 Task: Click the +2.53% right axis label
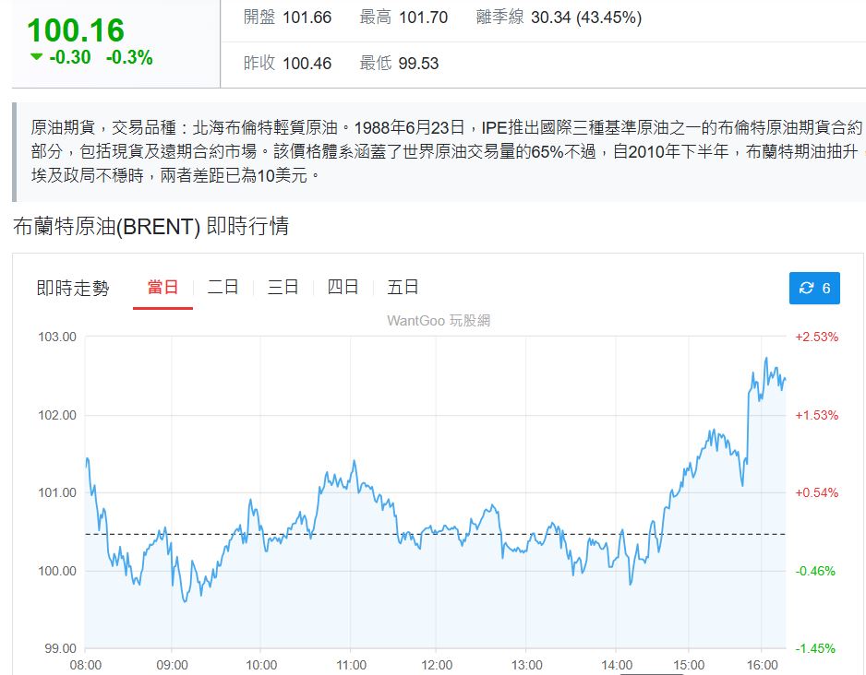817,337
